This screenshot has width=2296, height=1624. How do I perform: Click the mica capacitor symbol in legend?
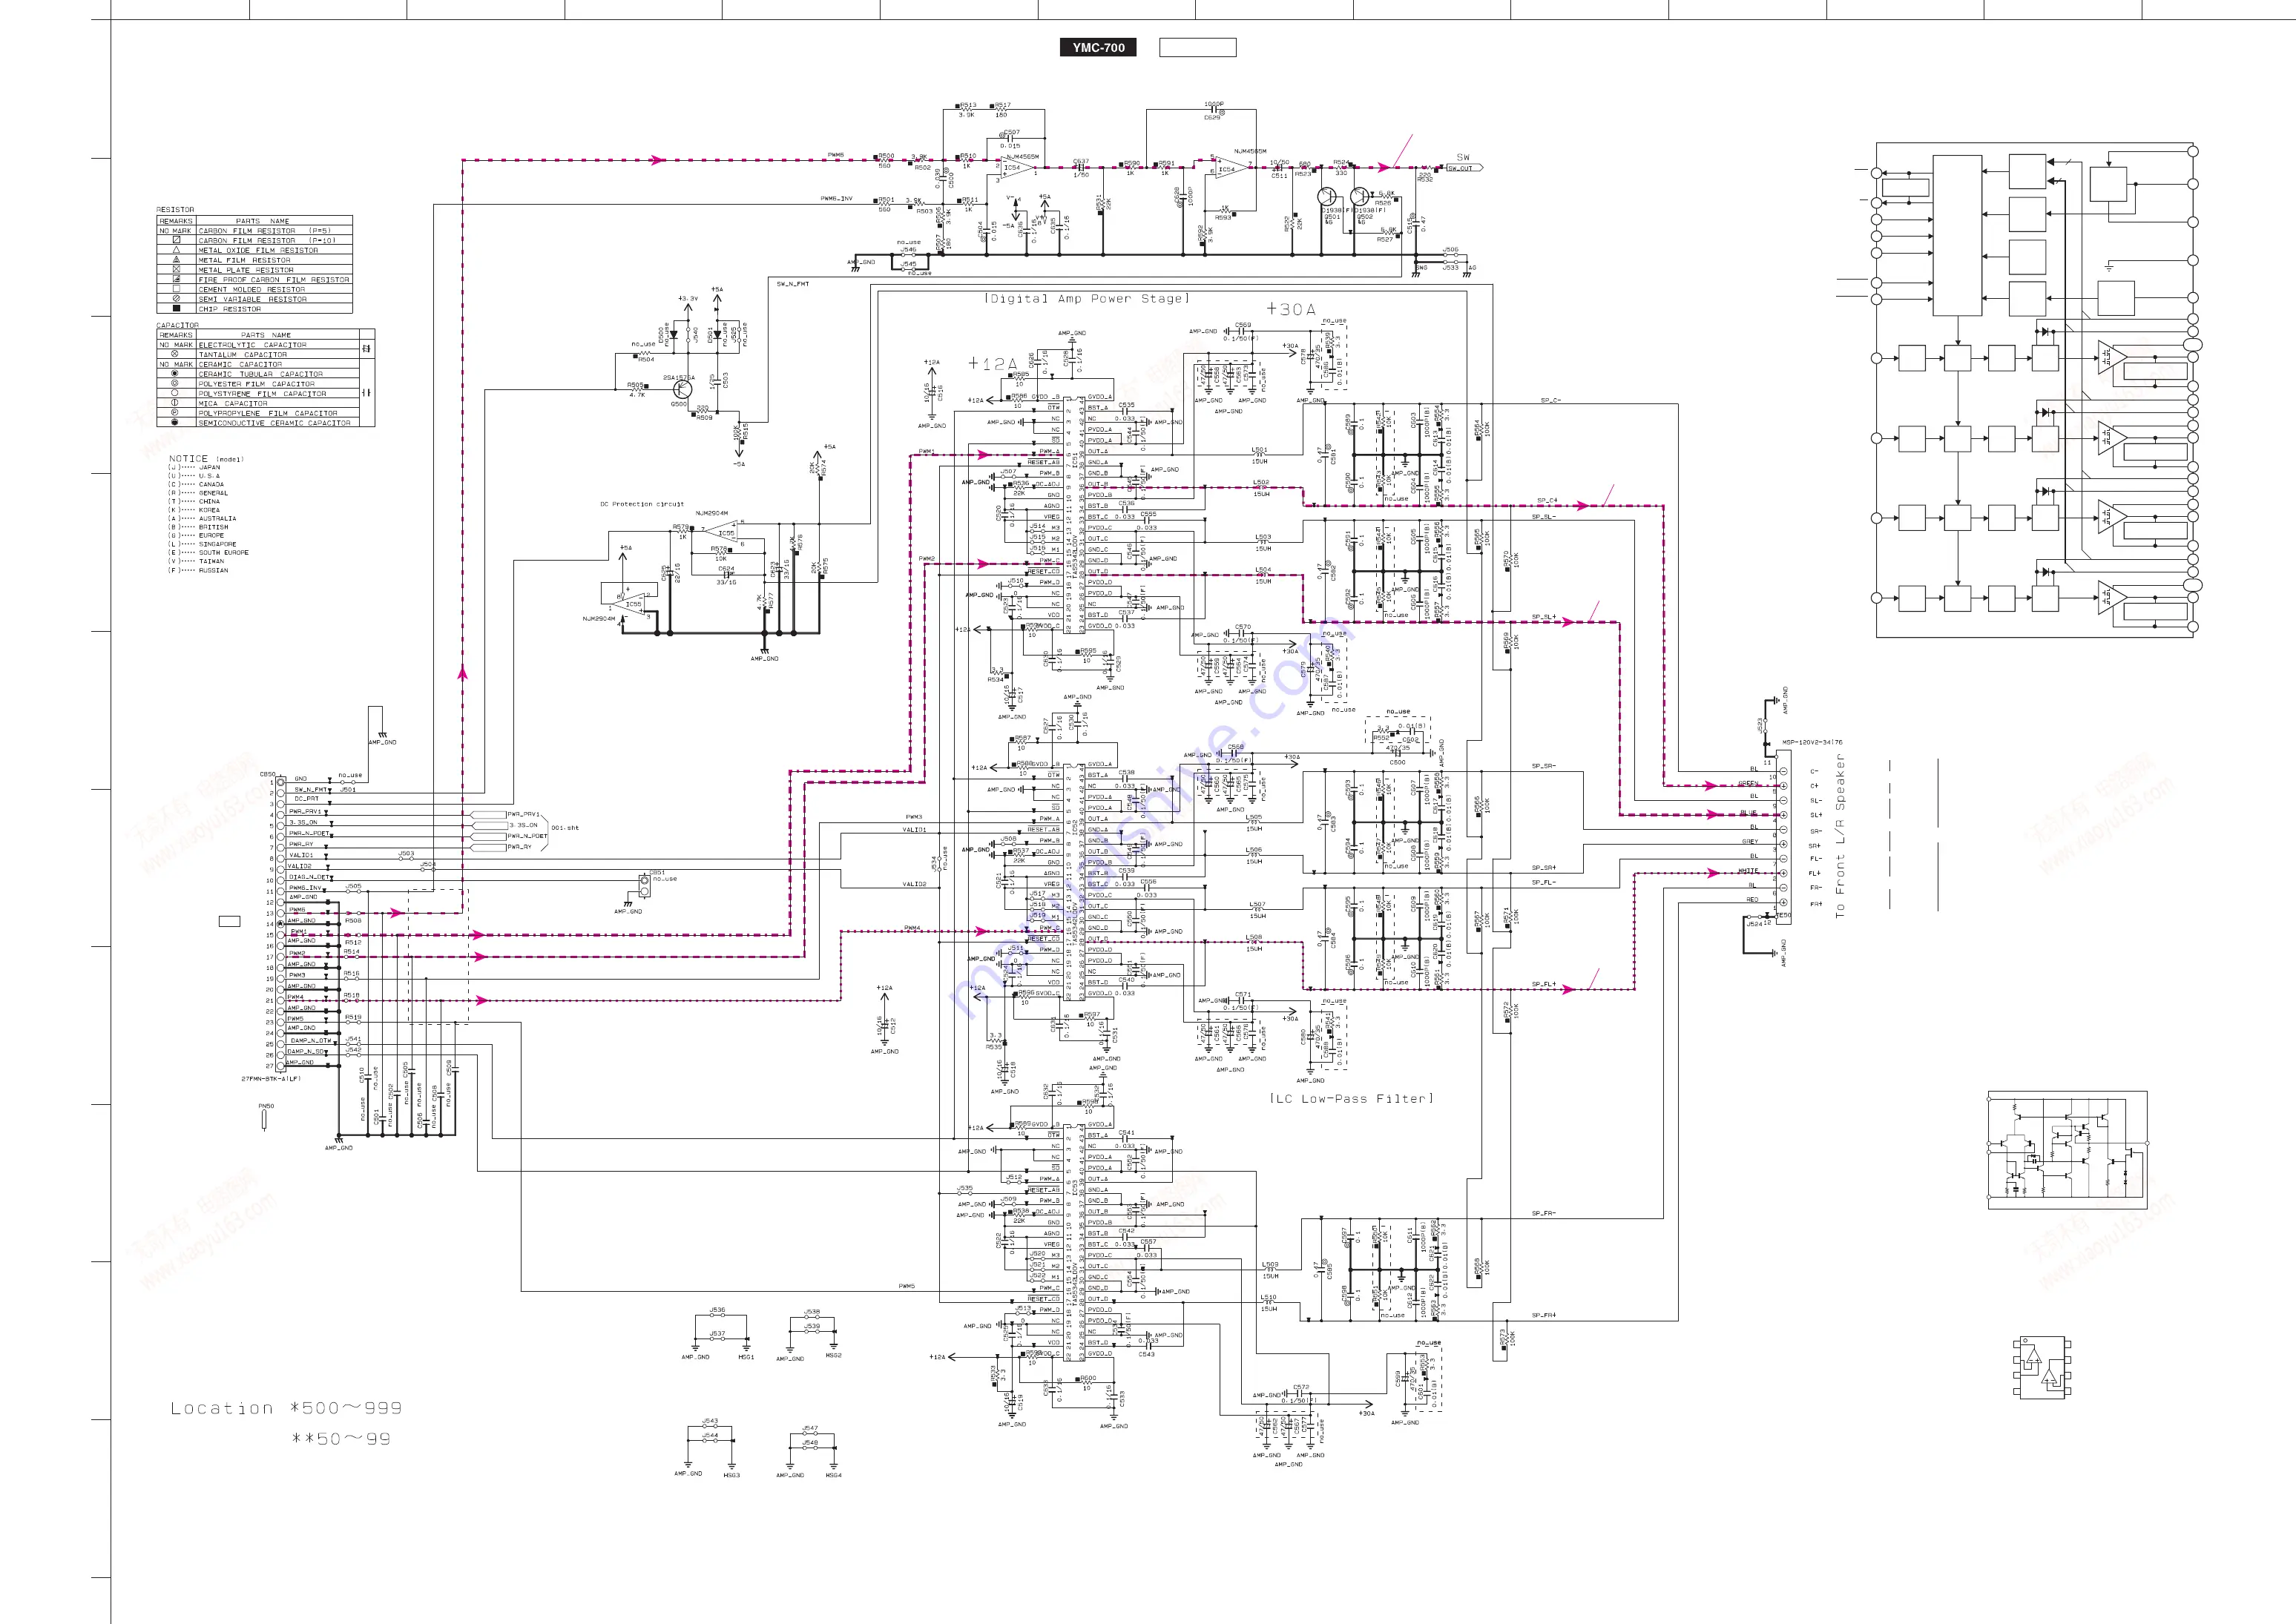point(175,403)
